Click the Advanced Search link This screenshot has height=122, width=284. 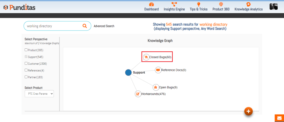pyautogui.click(x=104, y=26)
